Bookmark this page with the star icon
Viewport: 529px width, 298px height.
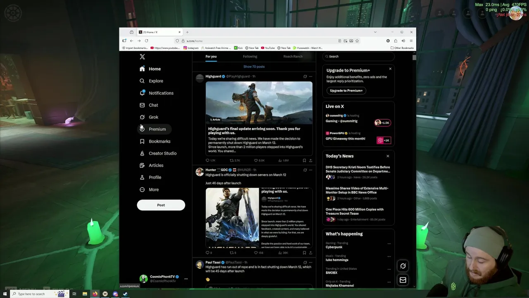(x=357, y=41)
